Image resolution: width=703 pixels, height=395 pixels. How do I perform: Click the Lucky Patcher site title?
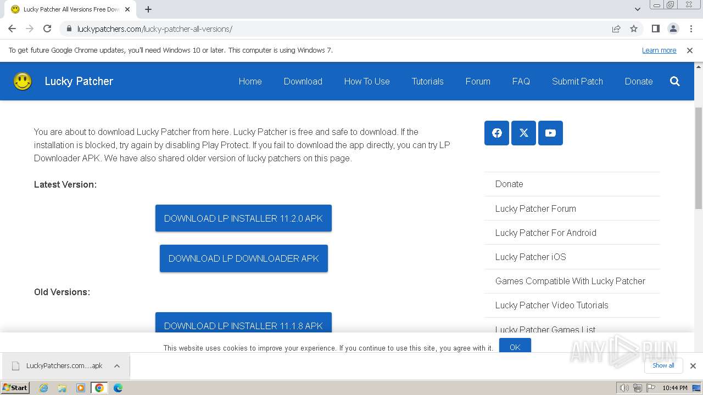(79, 81)
